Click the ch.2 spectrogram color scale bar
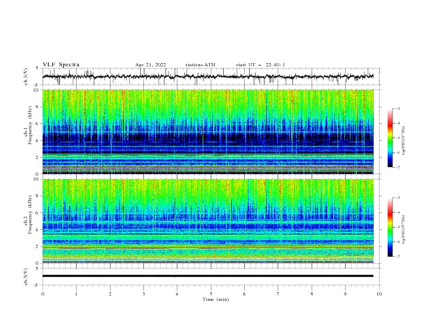427x330 pixels. coord(390,227)
